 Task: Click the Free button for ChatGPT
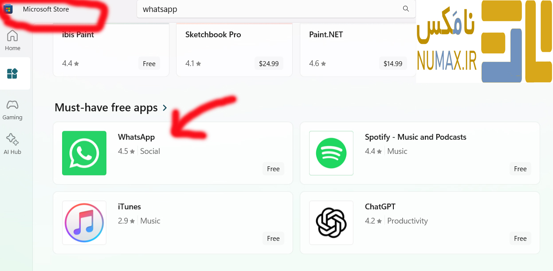(520, 239)
